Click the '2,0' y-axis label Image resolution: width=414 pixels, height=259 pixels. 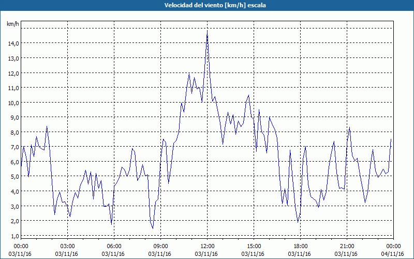pos(14,221)
